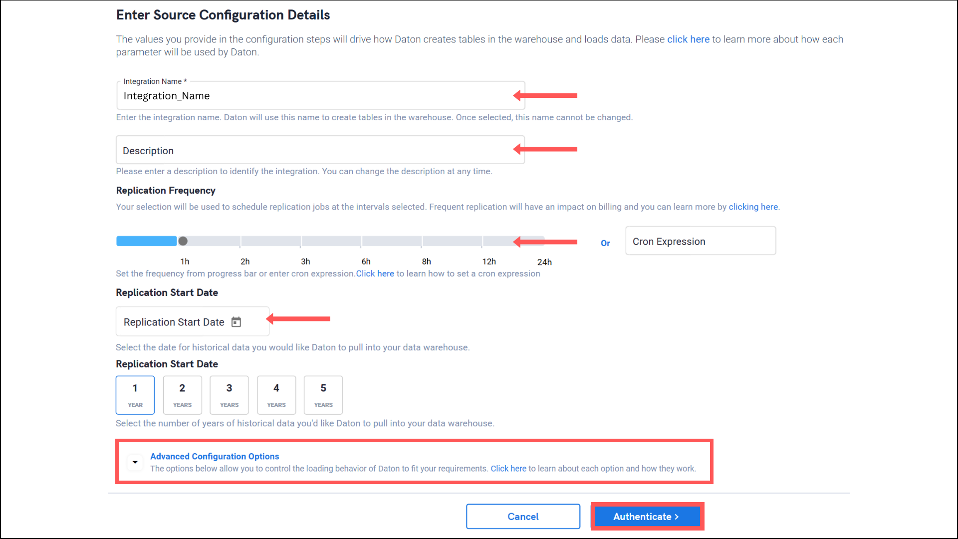Open the 'Click here' cron expression help link
Image resolution: width=958 pixels, height=539 pixels.
point(375,274)
